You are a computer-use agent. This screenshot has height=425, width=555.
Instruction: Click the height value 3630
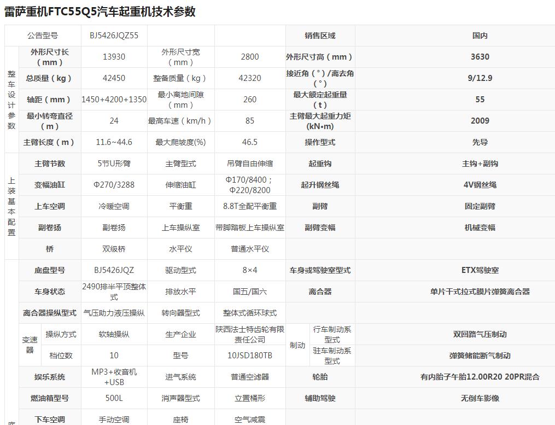click(480, 57)
